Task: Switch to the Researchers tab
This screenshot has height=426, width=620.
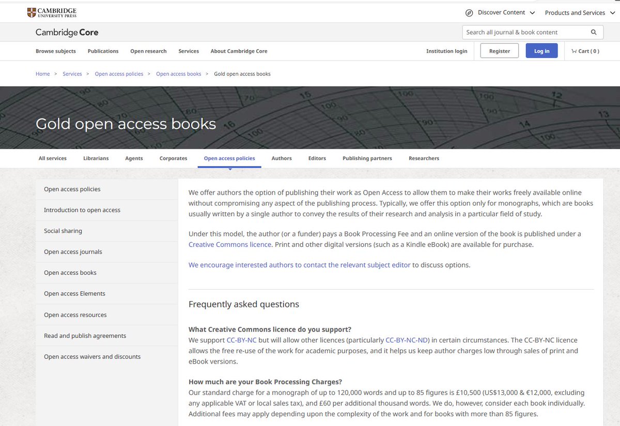Action: 424,159
